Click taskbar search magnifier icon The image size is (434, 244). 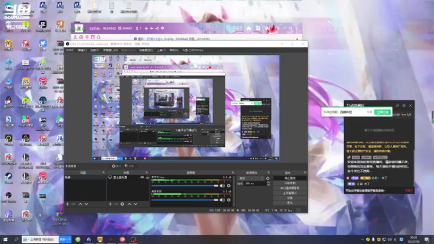pos(16,239)
